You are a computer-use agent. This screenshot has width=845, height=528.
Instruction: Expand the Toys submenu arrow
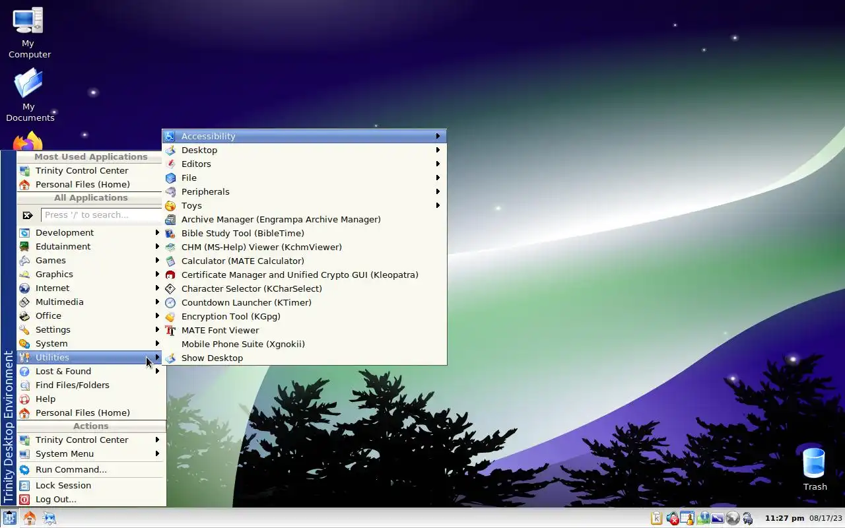pyautogui.click(x=438, y=205)
